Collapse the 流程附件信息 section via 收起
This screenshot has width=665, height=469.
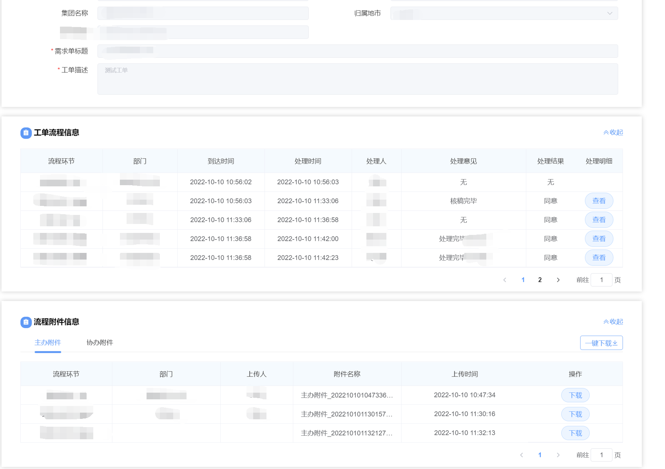pyautogui.click(x=613, y=321)
